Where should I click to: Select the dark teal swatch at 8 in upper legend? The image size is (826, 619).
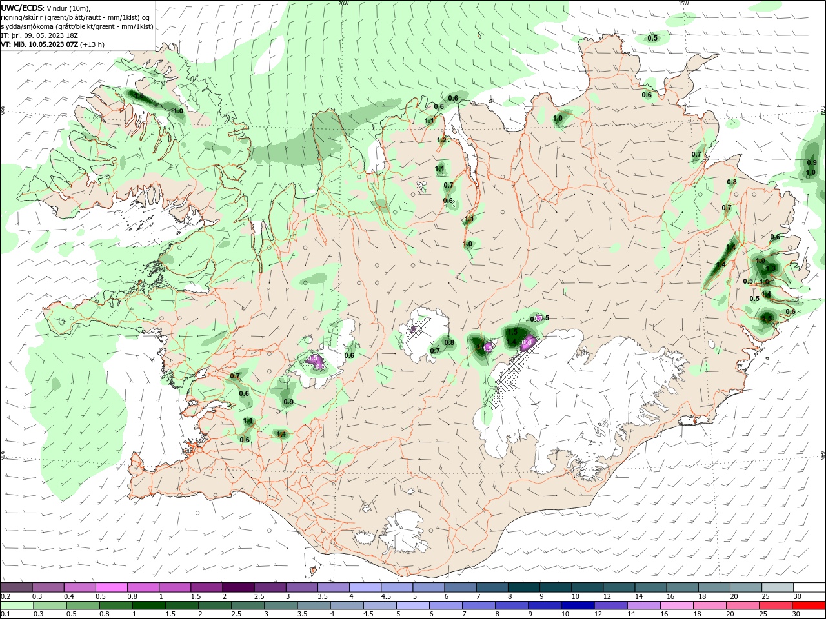point(523,587)
